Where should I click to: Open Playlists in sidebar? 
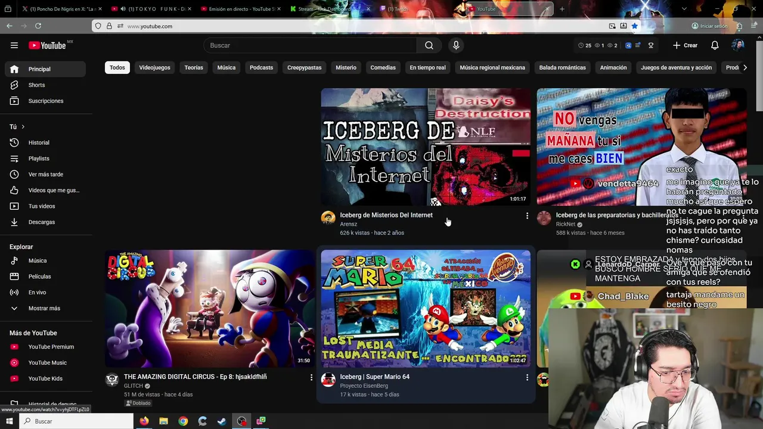pyautogui.click(x=45, y=158)
